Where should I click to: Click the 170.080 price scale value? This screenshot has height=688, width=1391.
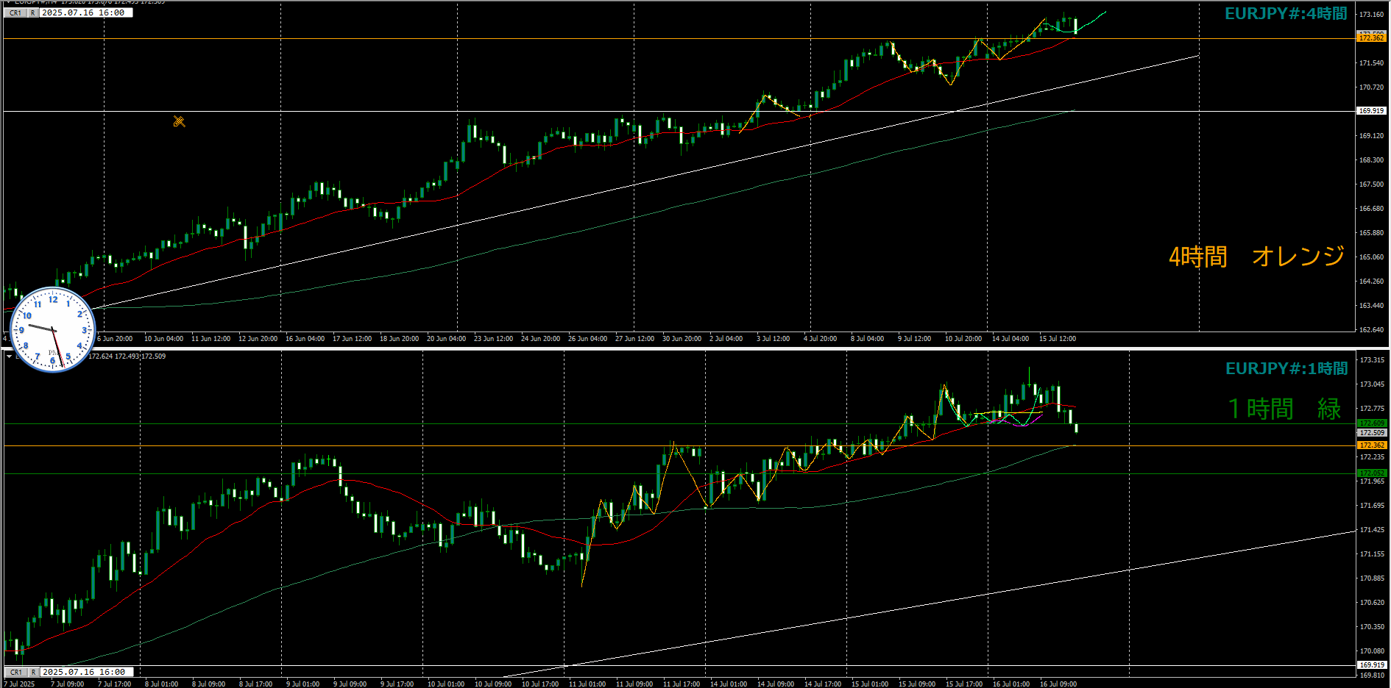[1372, 651]
